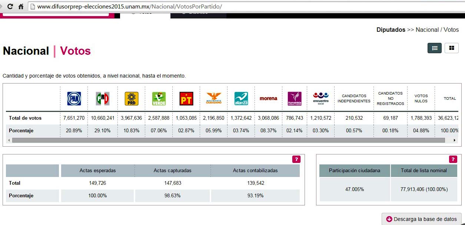Open help for Participación ciudadana panel
The height and width of the screenshot is (225, 465).
tap(453, 159)
